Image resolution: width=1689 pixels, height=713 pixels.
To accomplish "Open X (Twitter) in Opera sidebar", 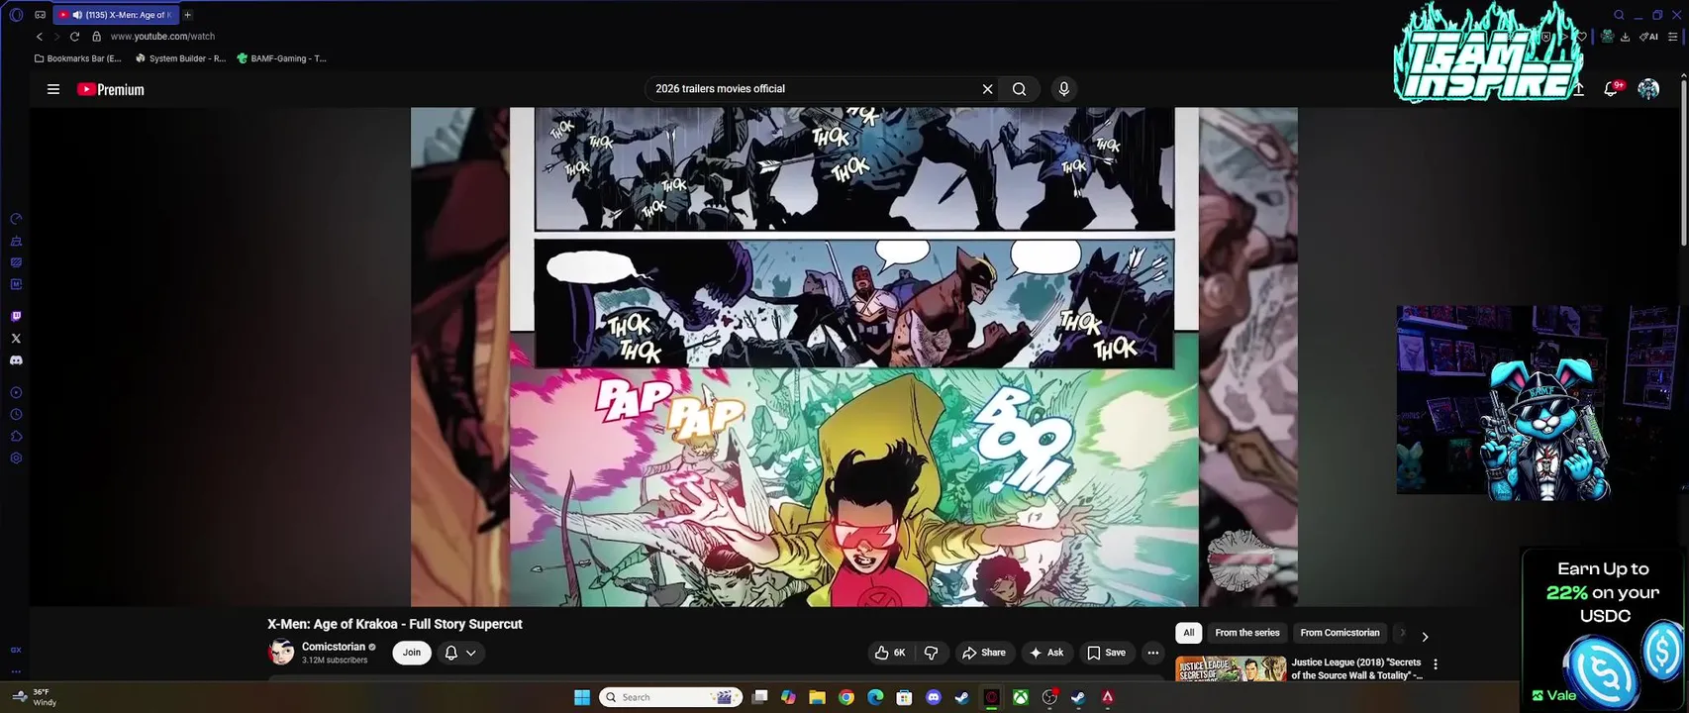I will click(16, 339).
